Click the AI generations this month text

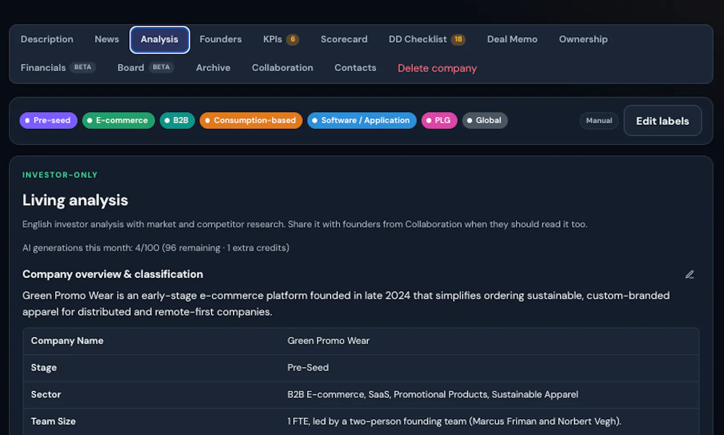156,248
